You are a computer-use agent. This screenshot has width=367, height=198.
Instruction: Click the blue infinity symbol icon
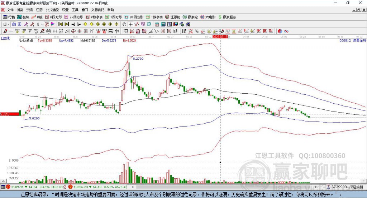(286, 31)
